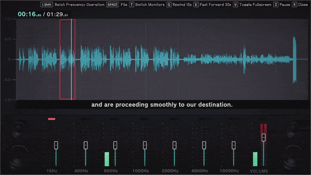This screenshot has height=175, width=311.
Task: Click the E key icon to Fast Forward 30s
Action: coord(196,5)
